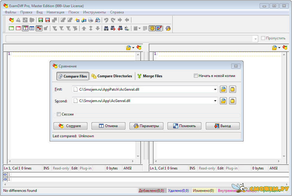Viewport: 292px width, 196px height.
Task: Click the Undo curved arrow icon
Action: (106, 20)
